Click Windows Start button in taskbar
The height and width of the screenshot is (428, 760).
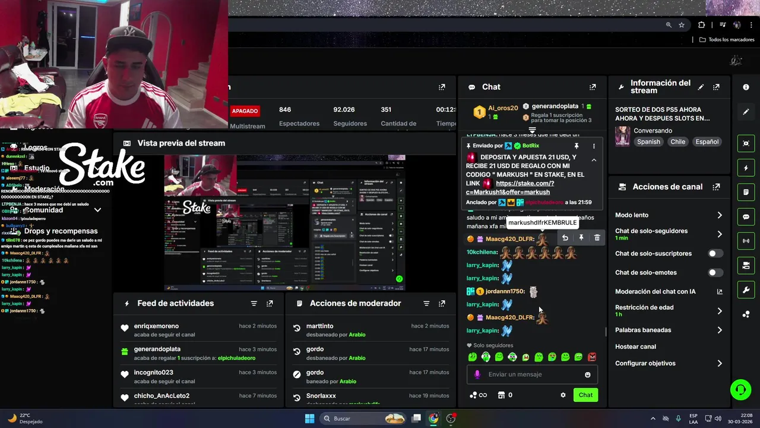(309, 418)
